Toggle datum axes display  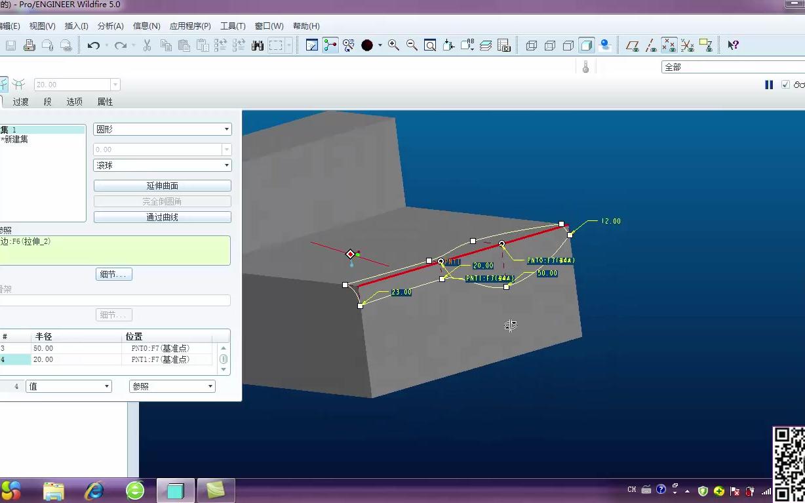(651, 45)
